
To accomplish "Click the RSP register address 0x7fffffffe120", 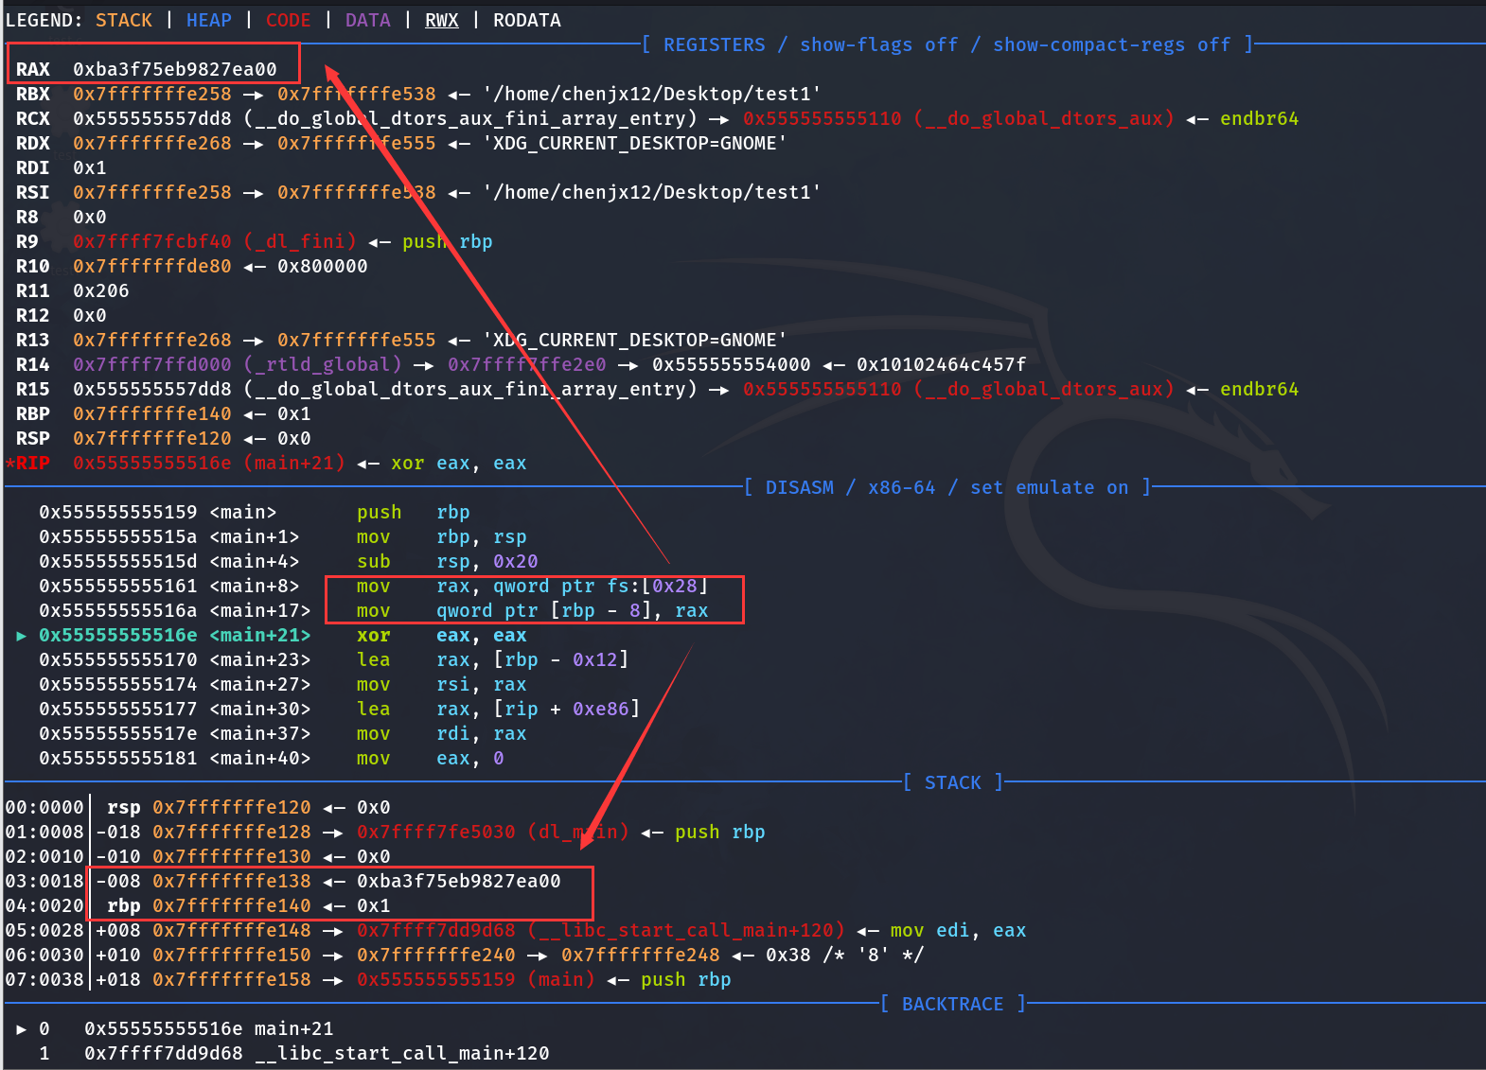I will (152, 438).
